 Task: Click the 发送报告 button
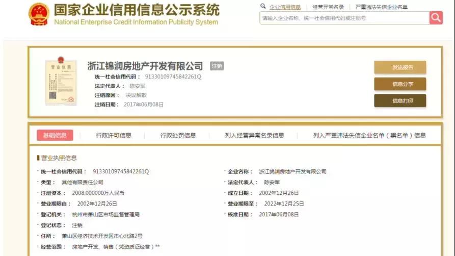(x=400, y=67)
